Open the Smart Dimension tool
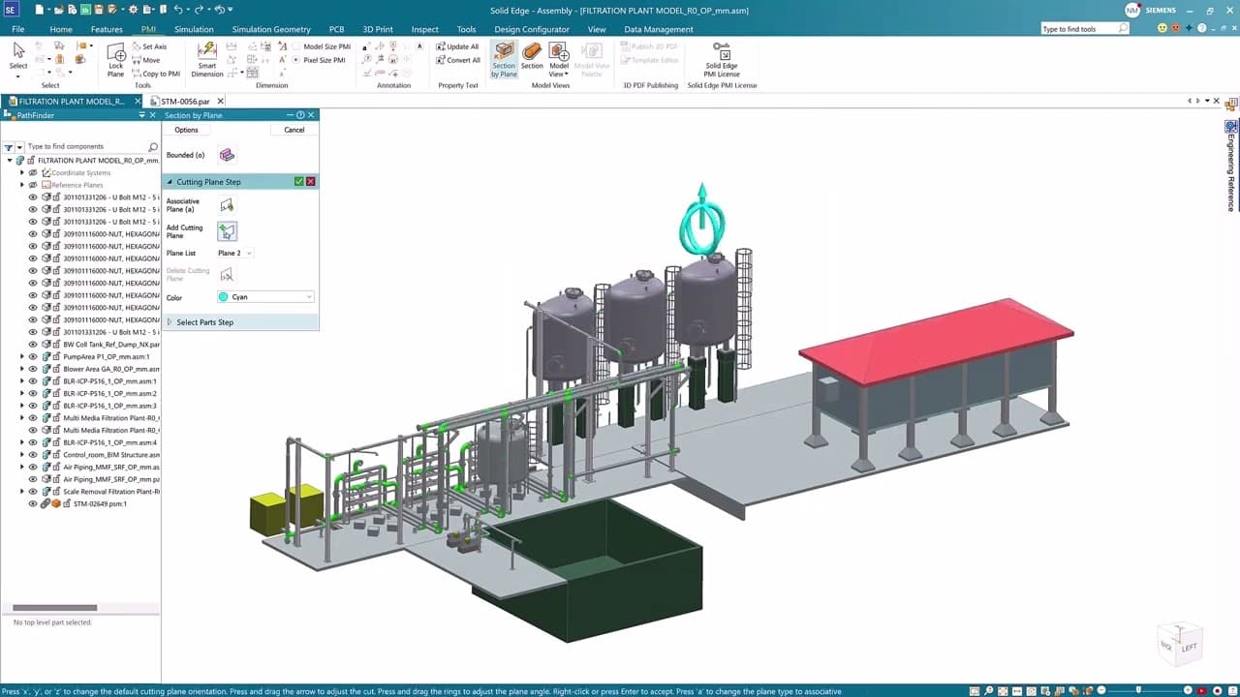This screenshot has height=697, width=1240. (206, 60)
